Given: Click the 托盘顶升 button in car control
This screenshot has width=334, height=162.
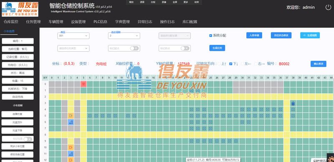Looking at the screenshot, I should tap(18, 122).
